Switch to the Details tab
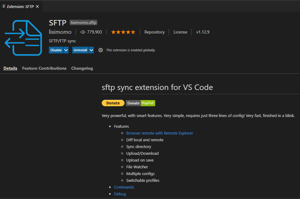 pyautogui.click(x=10, y=68)
